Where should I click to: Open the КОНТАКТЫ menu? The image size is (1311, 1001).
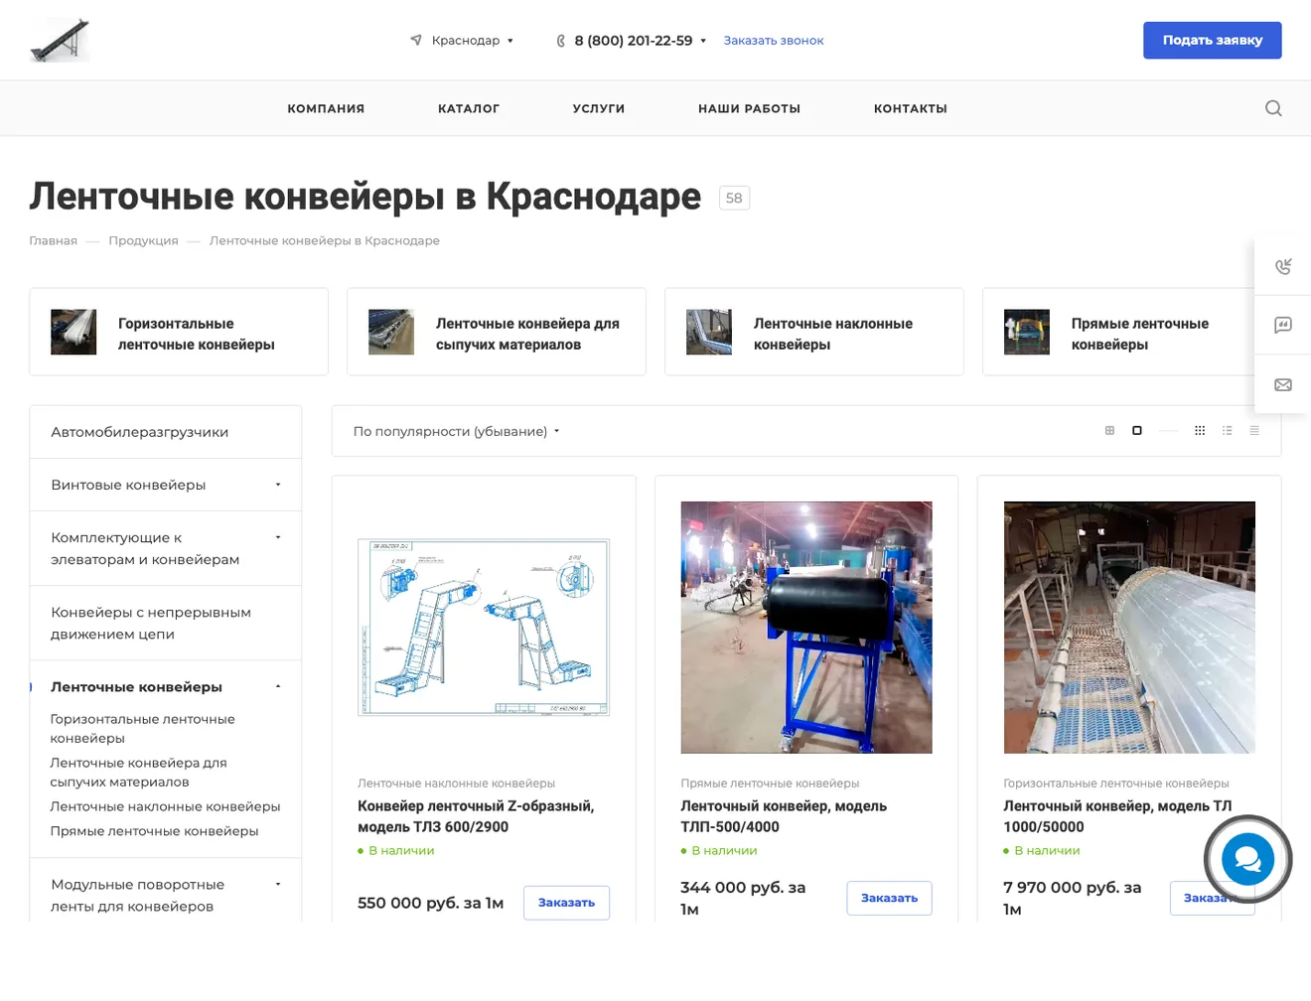pos(911,108)
